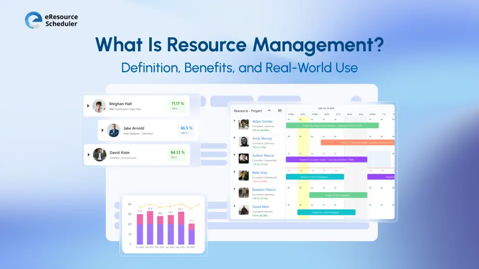
Task: Click Meghan Hall's avatar photo
Action: 99,106
